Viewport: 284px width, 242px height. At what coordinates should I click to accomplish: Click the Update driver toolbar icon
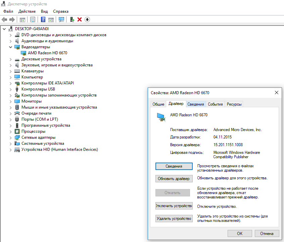pos(72,19)
